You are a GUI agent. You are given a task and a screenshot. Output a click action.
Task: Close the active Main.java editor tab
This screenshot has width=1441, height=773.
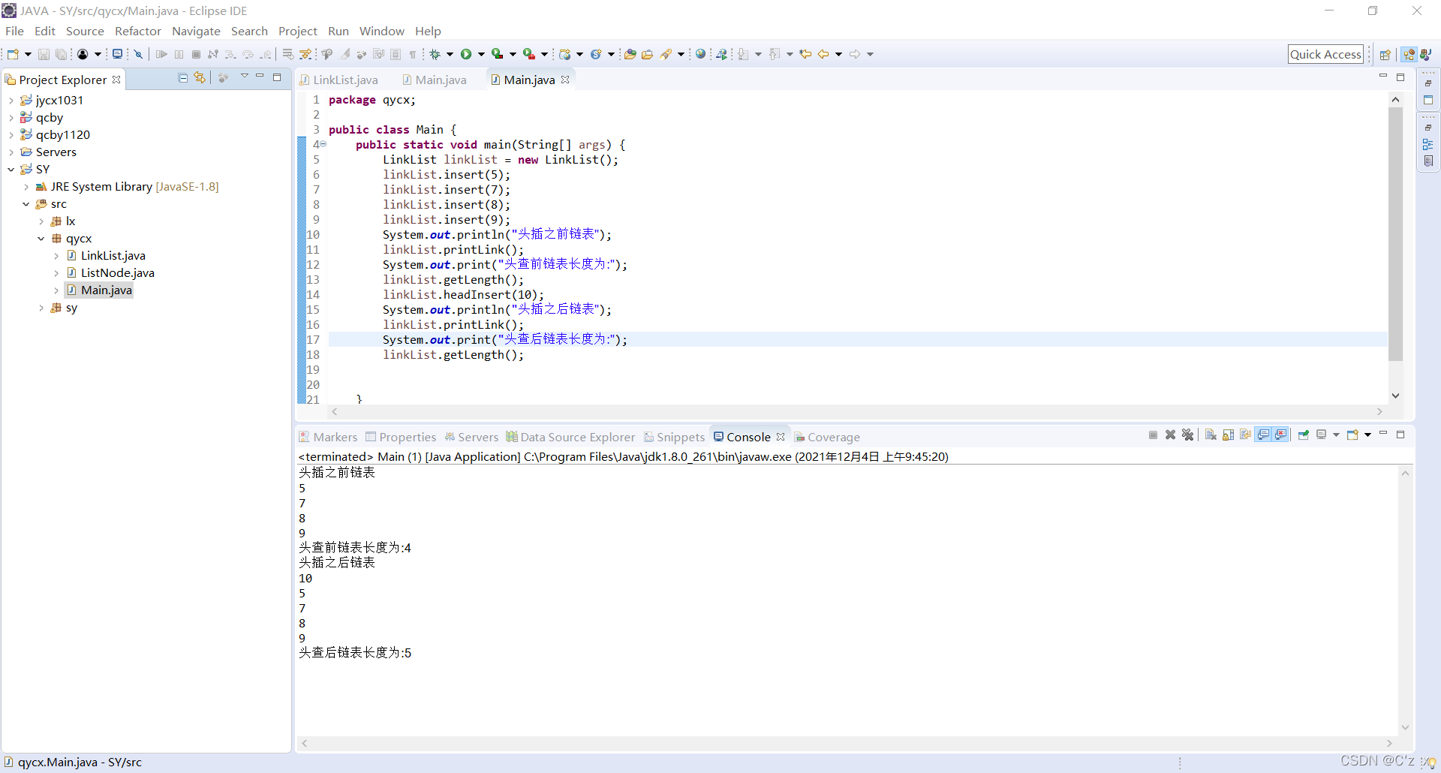click(565, 80)
